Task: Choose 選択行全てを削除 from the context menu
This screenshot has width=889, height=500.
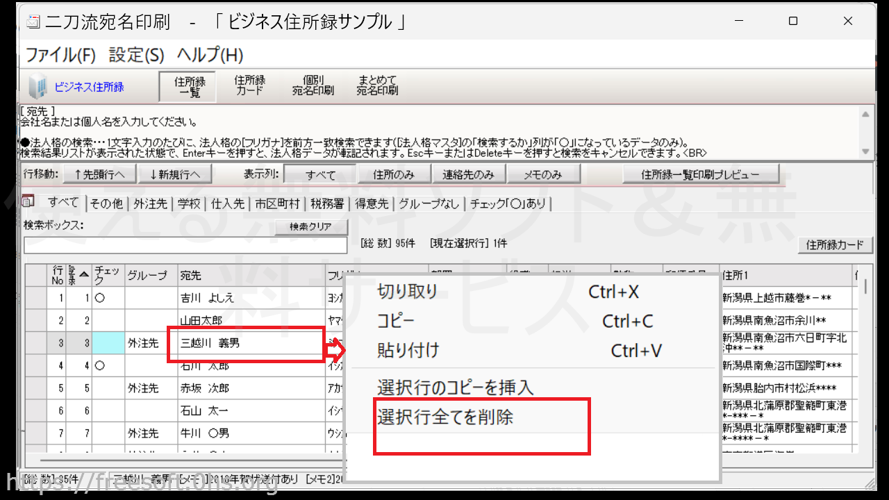Action: 445,417
